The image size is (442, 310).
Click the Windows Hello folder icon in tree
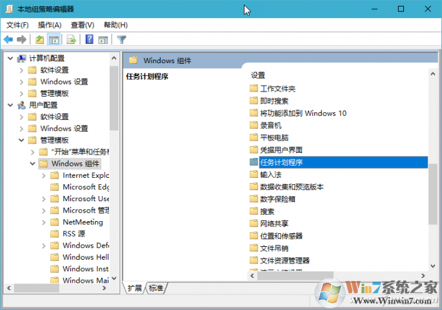point(54,257)
